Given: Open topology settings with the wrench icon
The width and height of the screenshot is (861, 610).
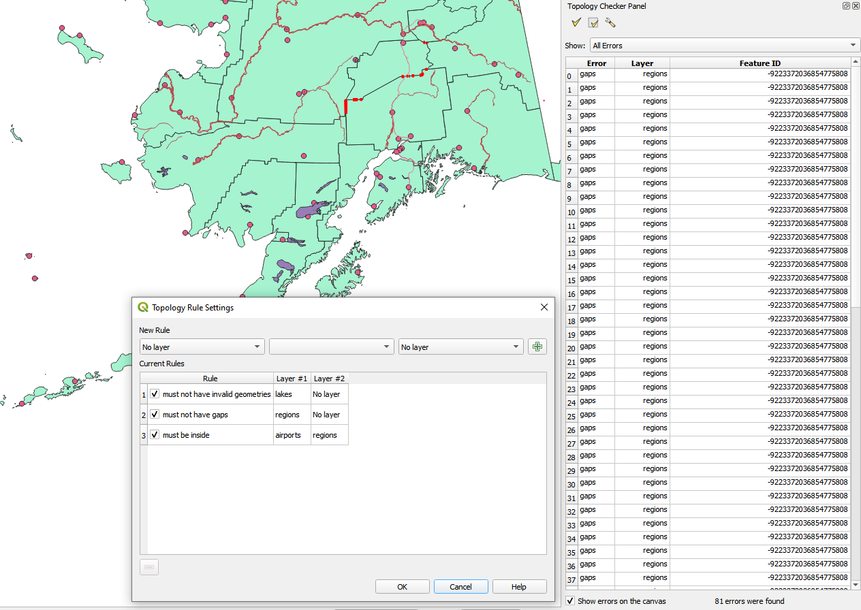Looking at the screenshot, I should (x=610, y=22).
